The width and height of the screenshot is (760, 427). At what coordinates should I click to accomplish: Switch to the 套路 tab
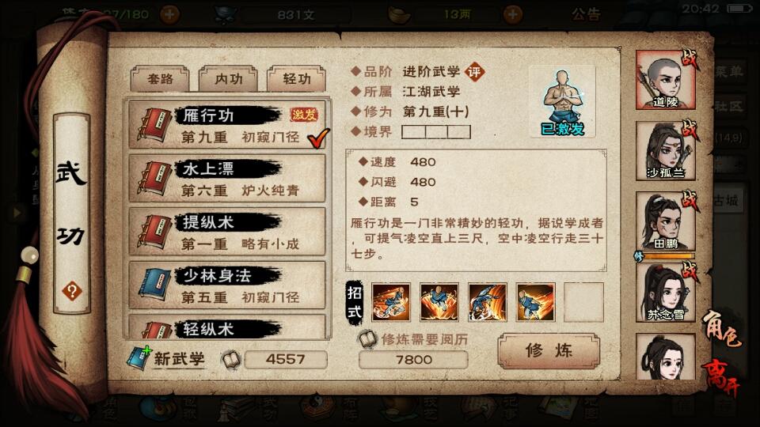(160, 79)
